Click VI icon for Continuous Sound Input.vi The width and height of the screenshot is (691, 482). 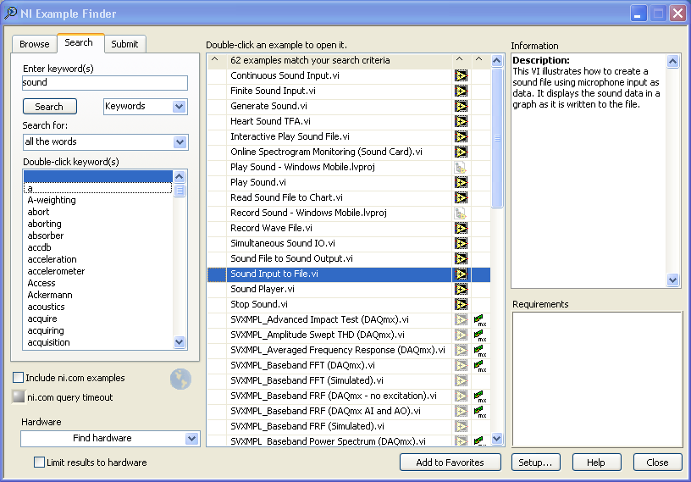tap(461, 76)
